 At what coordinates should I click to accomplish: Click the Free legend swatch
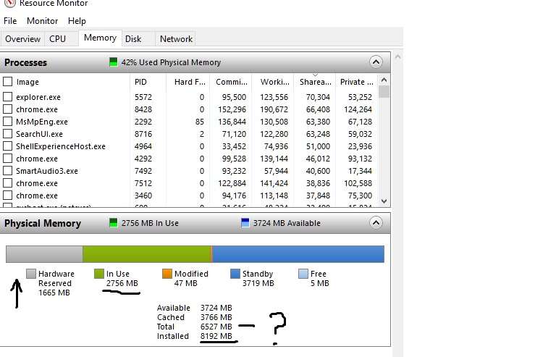(x=303, y=274)
